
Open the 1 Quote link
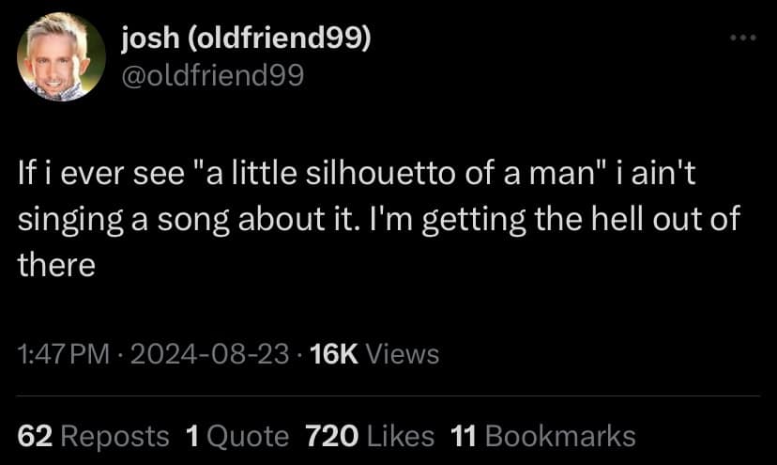tap(237, 436)
